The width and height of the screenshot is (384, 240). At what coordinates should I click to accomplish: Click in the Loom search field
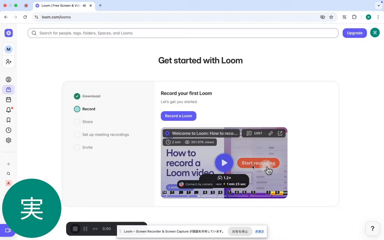(x=183, y=33)
